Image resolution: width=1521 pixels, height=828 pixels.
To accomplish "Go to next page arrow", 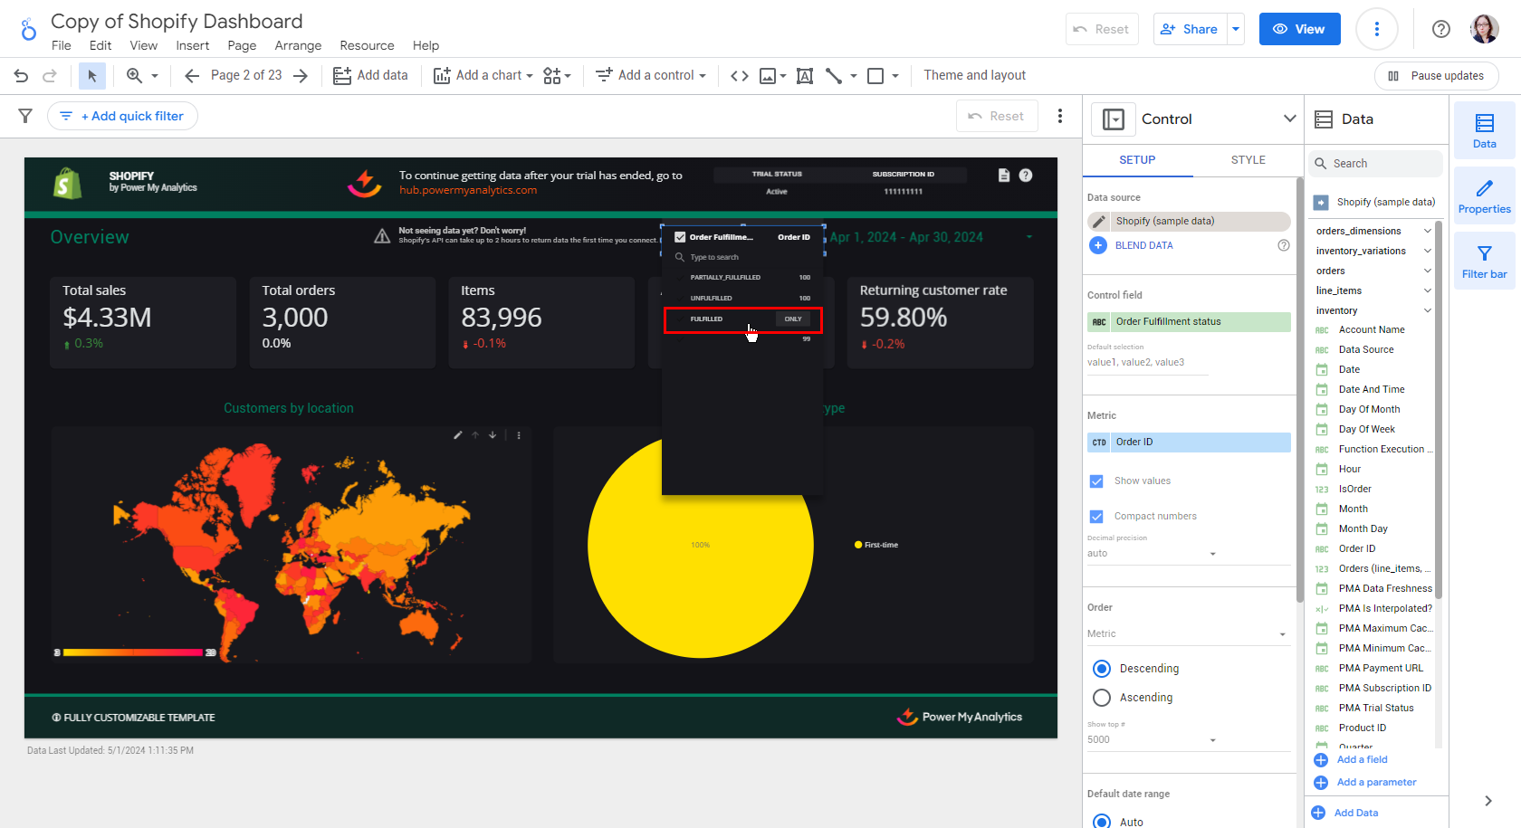I will point(301,76).
